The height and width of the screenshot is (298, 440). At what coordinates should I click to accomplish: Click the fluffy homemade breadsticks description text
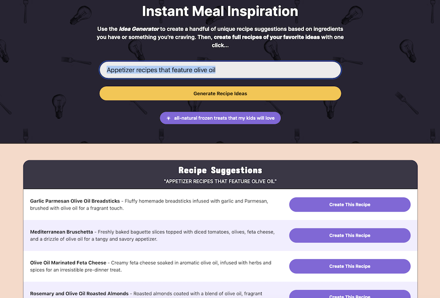[200, 201]
